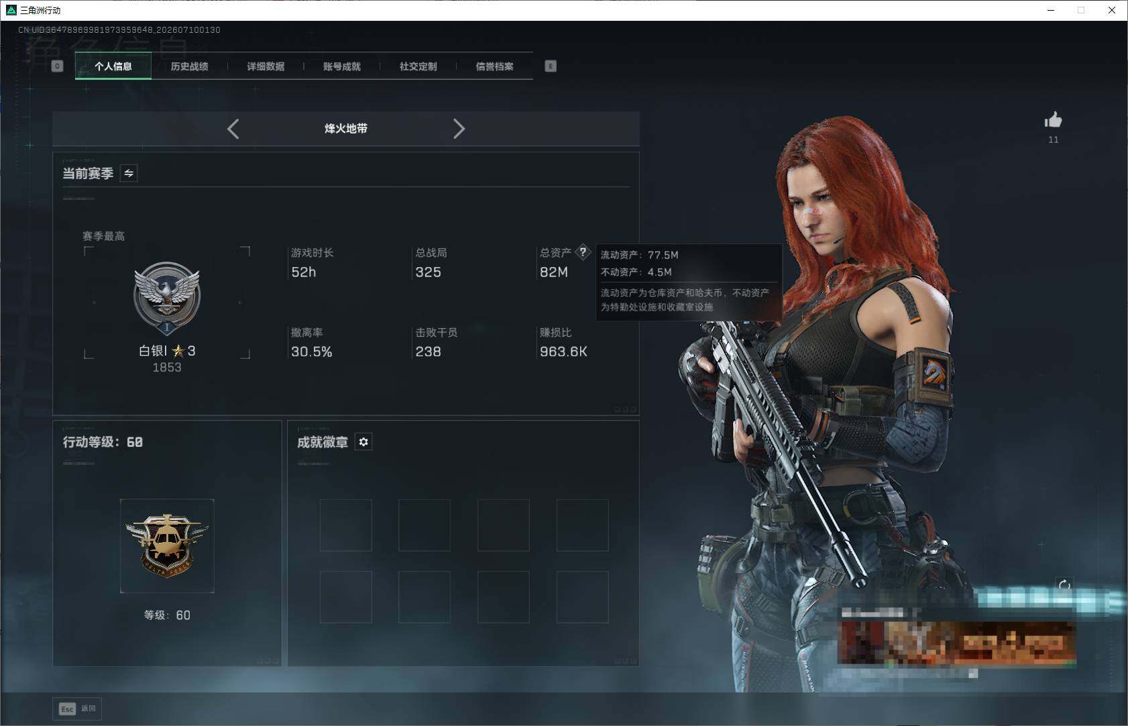Click the 撤离率 label
1128x726 pixels.
307,332
